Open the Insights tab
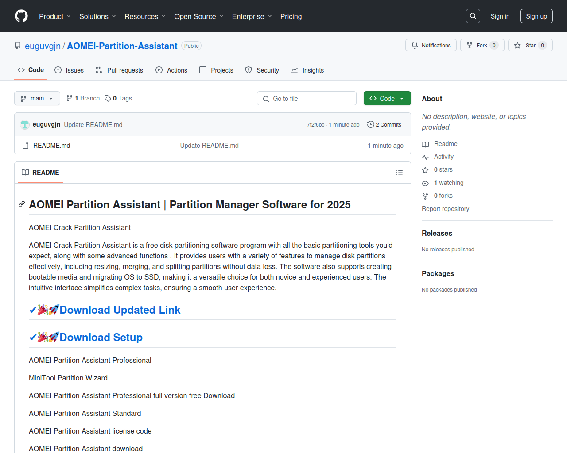567x453 pixels. click(x=307, y=70)
